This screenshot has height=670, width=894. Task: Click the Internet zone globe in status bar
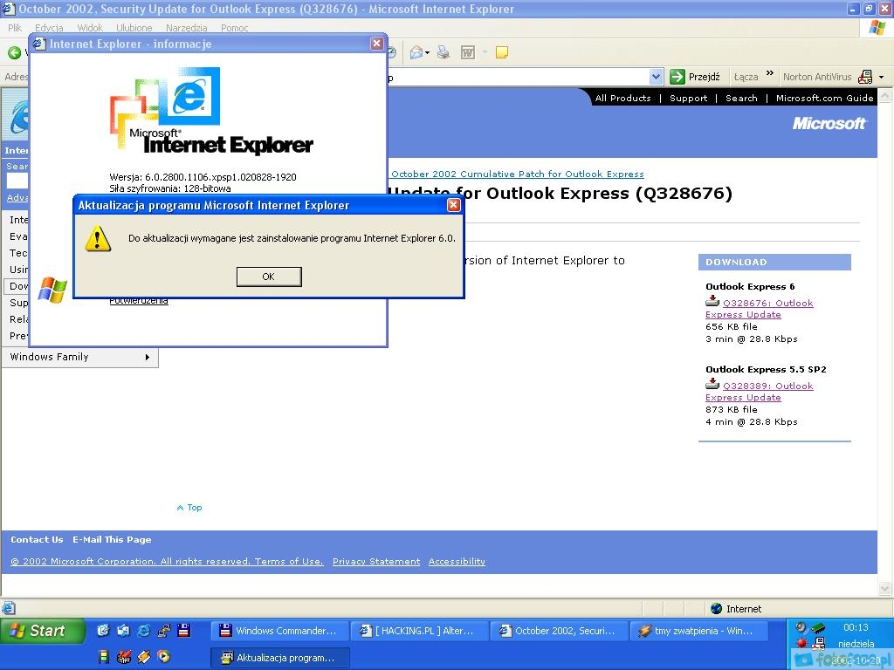point(717,608)
